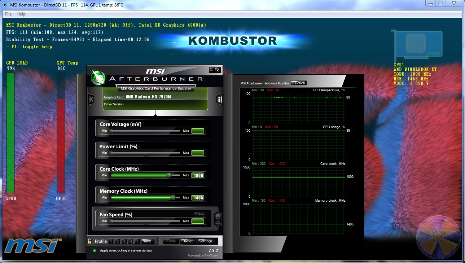Open the User Define fan gear icon
The image size is (465, 263).
(218, 219)
